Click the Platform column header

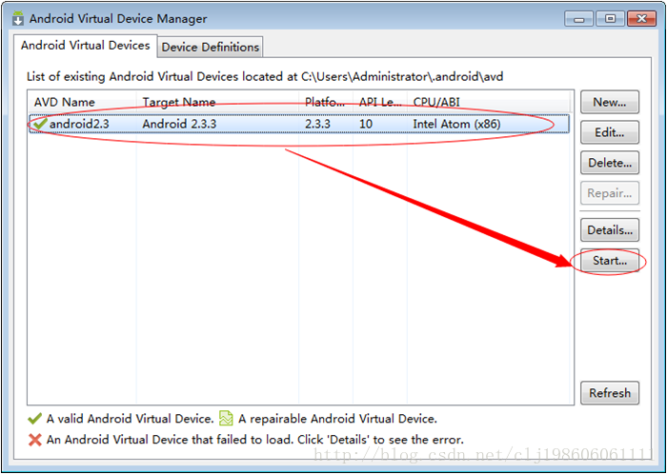coord(326,102)
